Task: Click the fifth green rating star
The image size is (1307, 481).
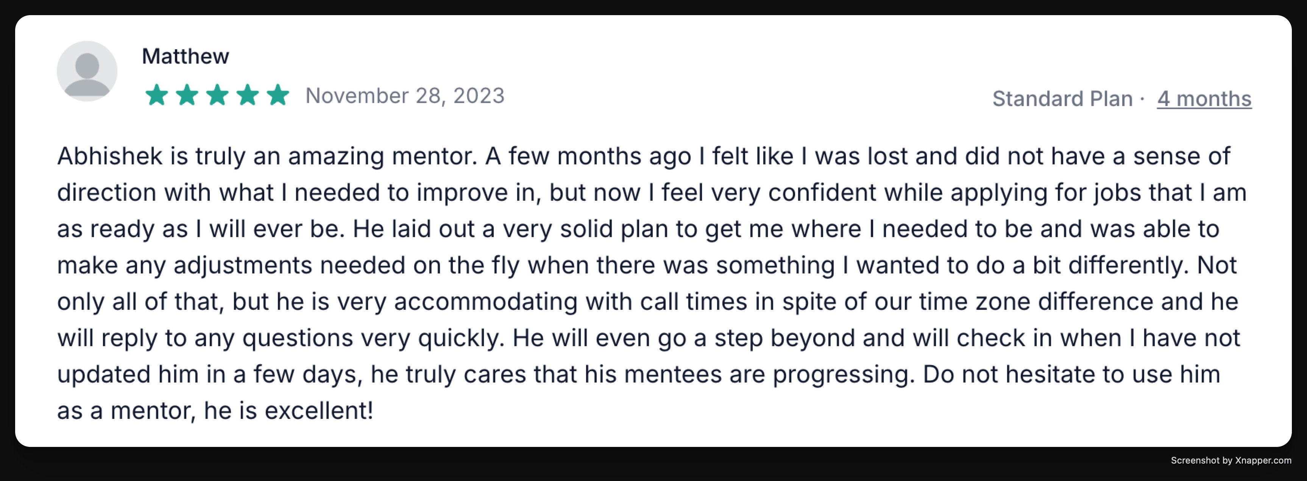Action: (278, 95)
